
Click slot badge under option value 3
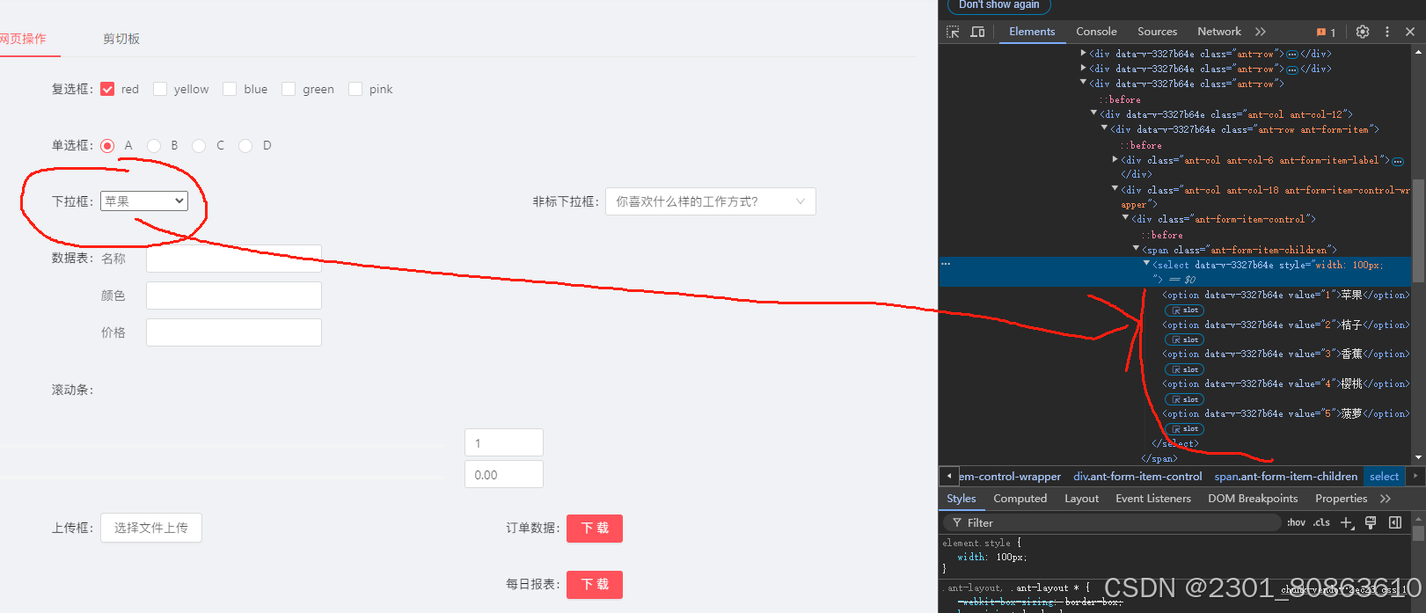pyautogui.click(x=1184, y=369)
